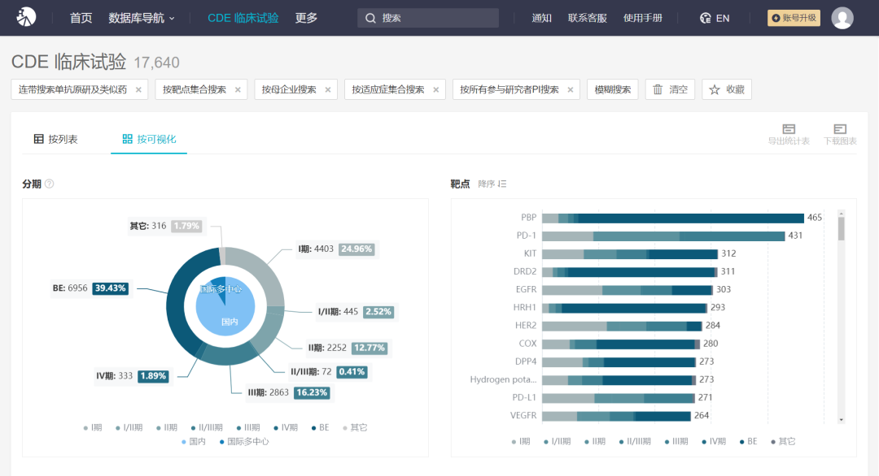Image resolution: width=879 pixels, height=476 pixels.
Task: Click the 联系客服 link
Action: [587, 19]
